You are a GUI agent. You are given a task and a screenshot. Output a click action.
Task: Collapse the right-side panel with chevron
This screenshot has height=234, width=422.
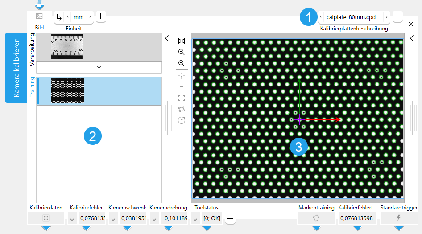412,38
